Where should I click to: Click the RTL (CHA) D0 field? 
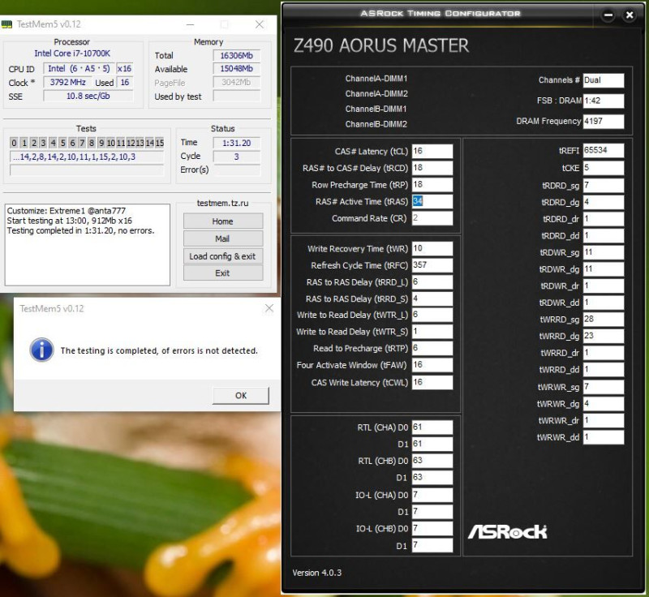432,427
